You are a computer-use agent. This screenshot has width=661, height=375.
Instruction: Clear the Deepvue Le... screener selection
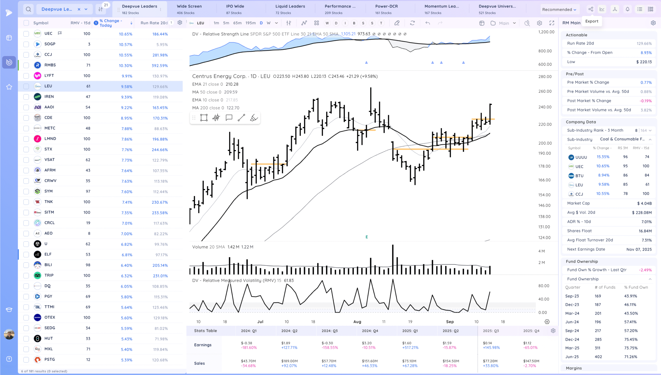click(x=79, y=9)
